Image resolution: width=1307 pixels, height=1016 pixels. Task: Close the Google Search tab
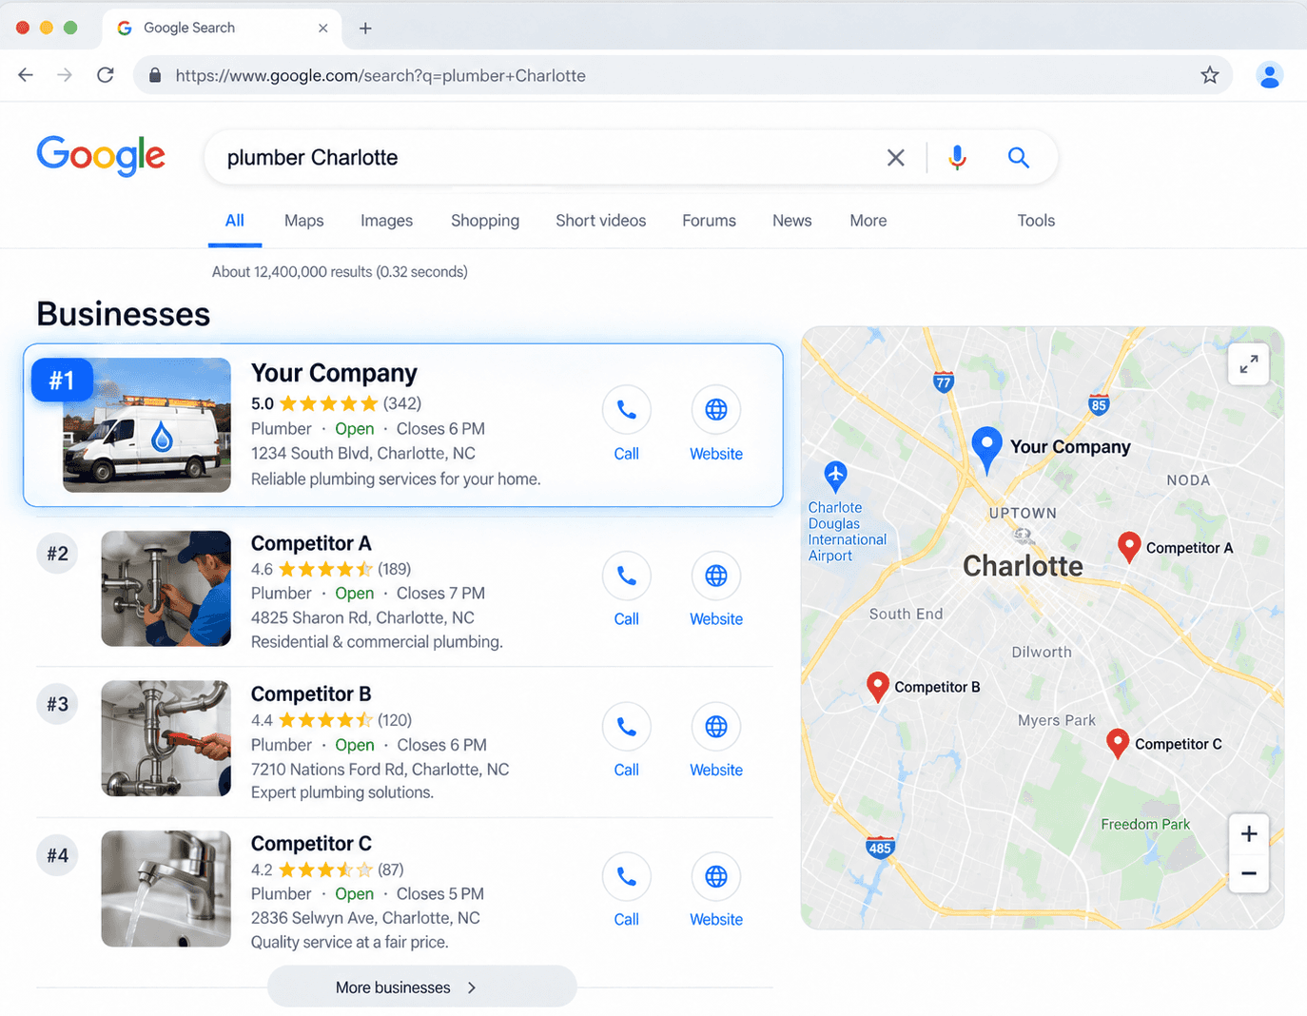(x=323, y=29)
